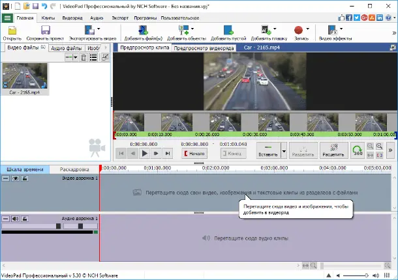Open Экспортировать видео dropdown arrow

click(x=99, y=29)
